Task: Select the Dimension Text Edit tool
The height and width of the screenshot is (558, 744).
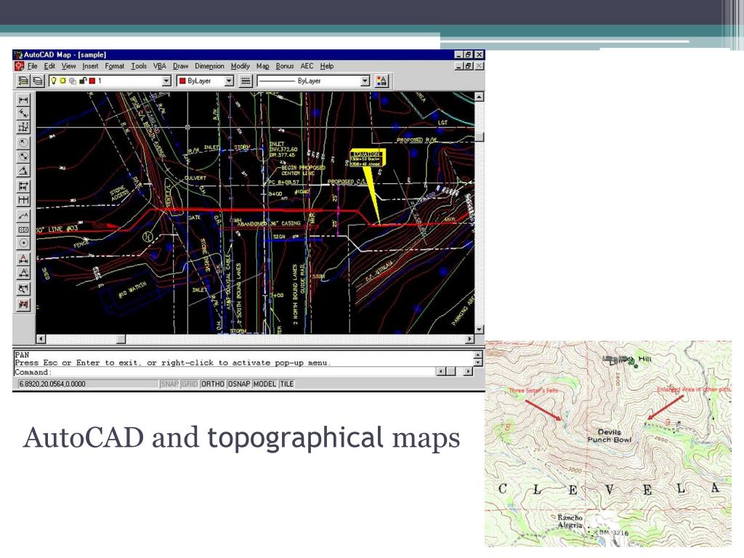Action: tap(23, 273)
